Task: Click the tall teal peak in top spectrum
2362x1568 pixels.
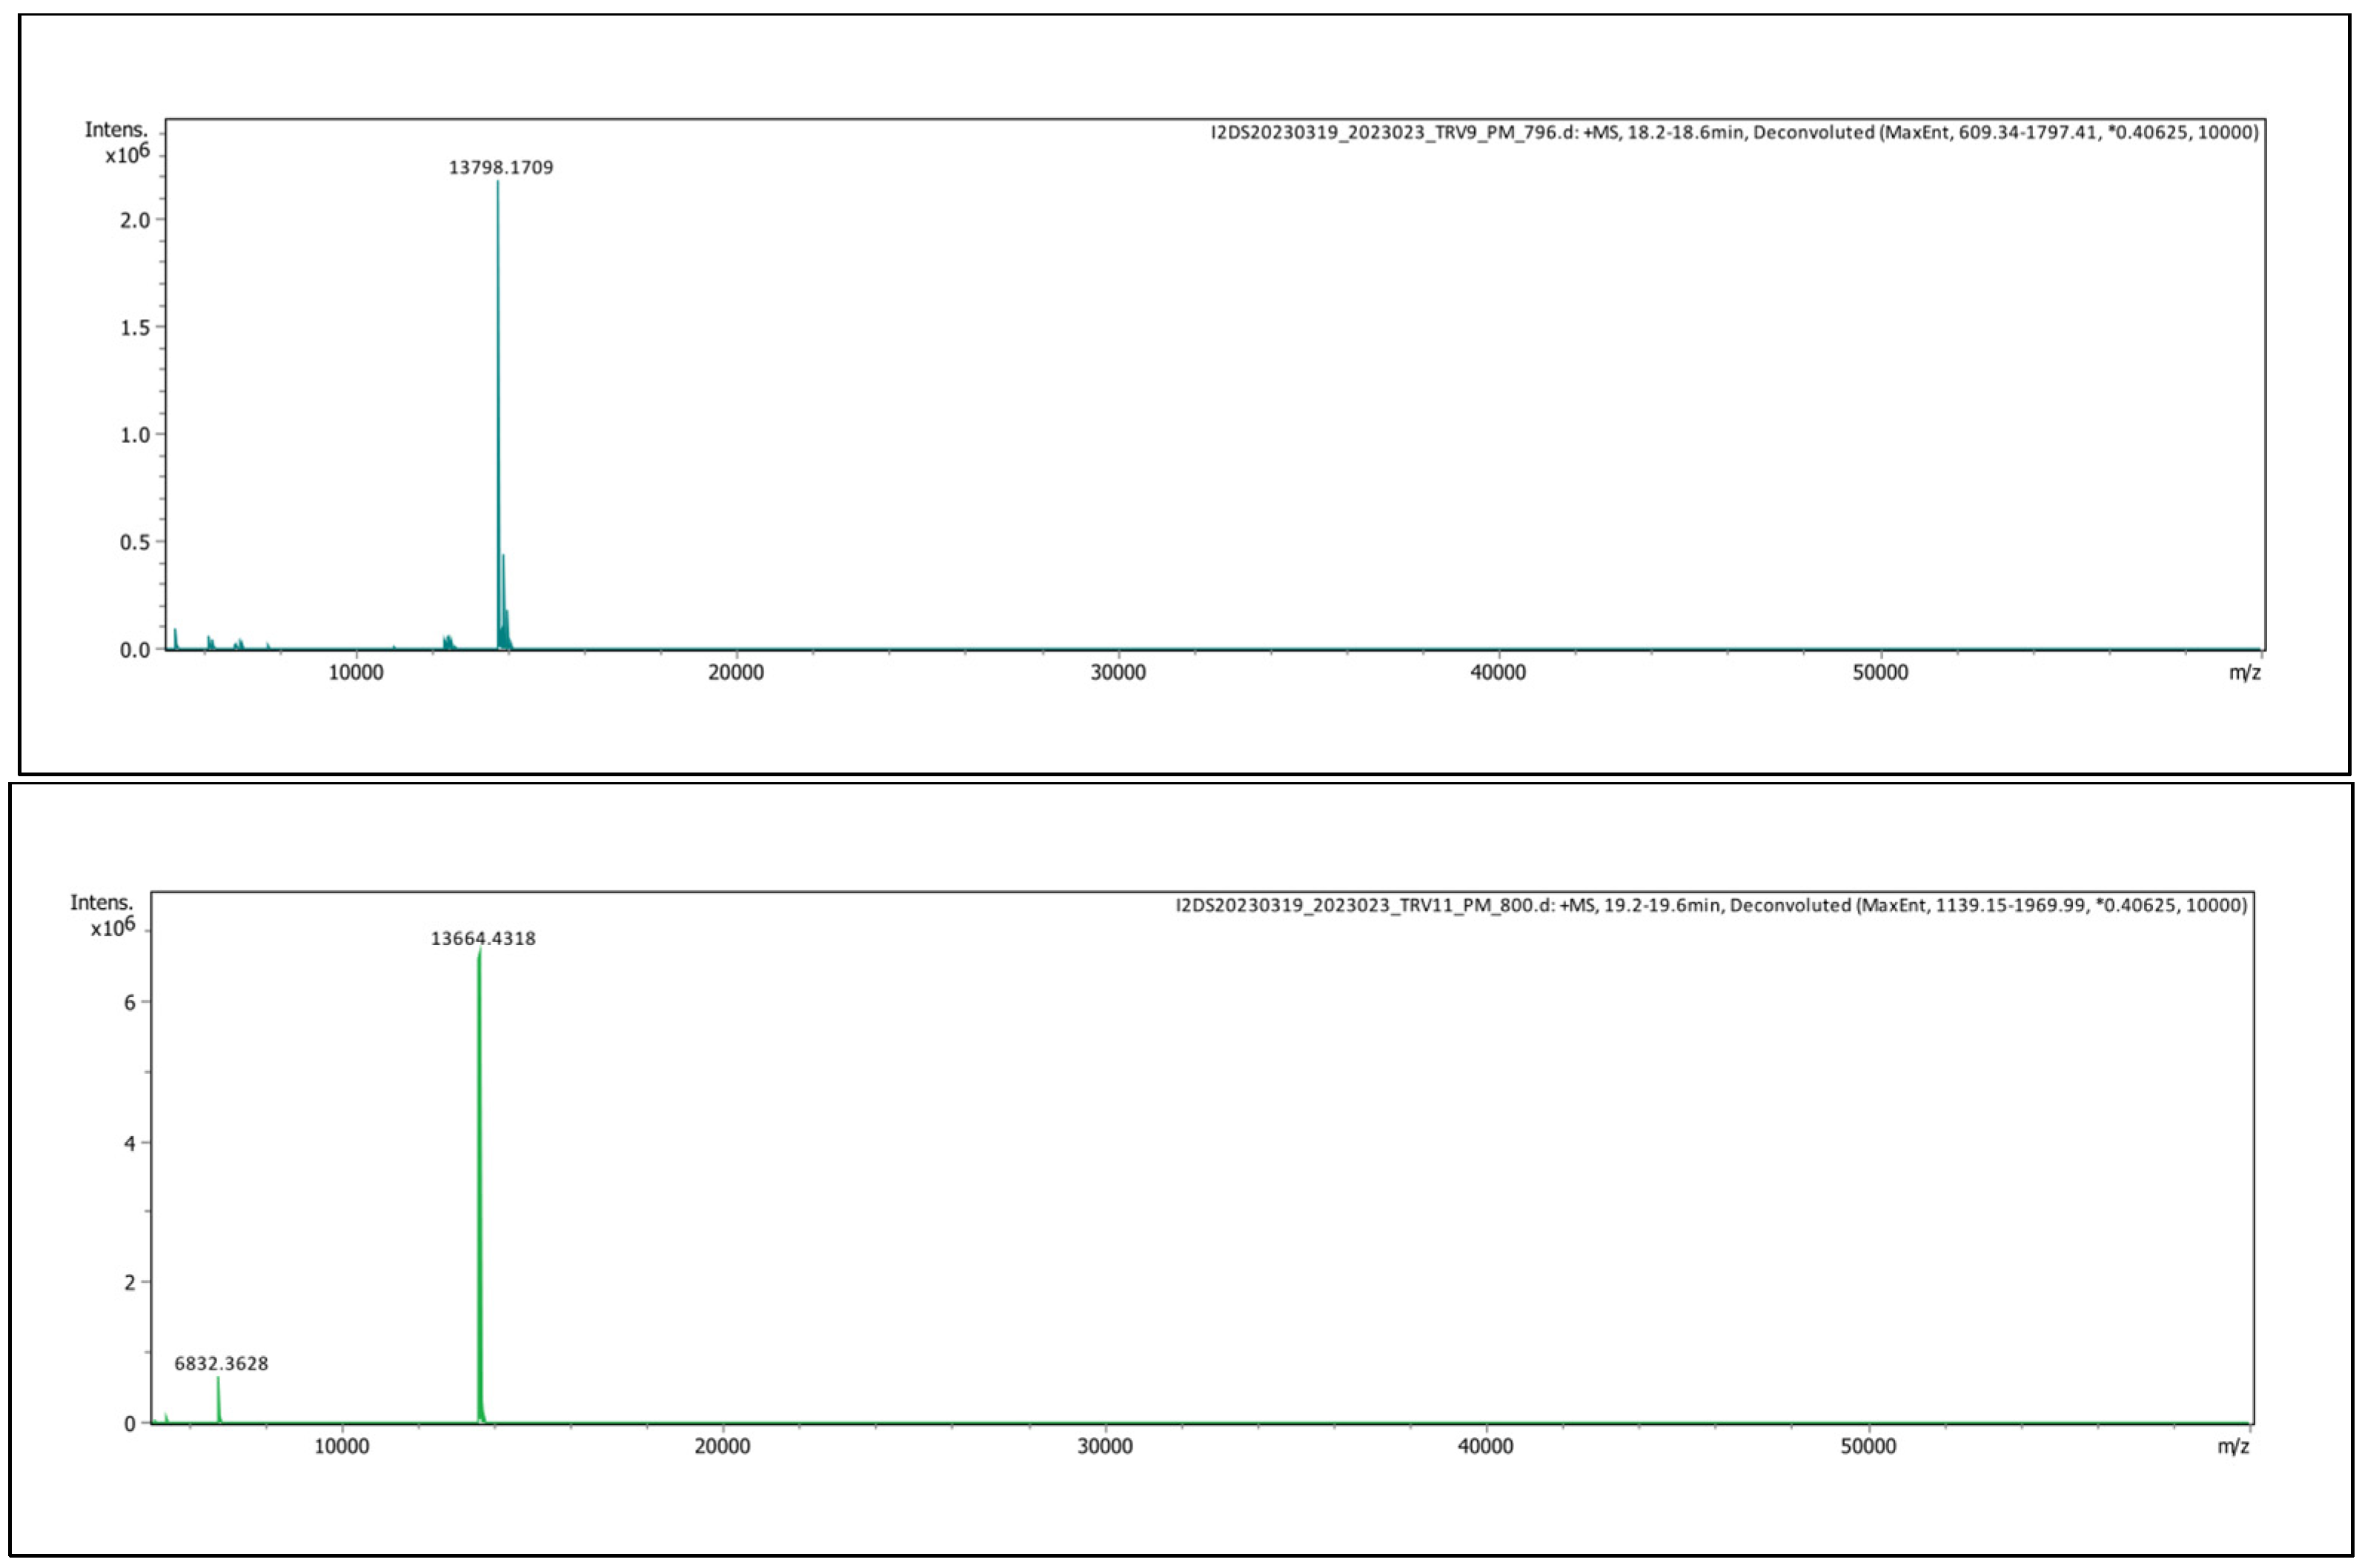Action: (498, 400)
